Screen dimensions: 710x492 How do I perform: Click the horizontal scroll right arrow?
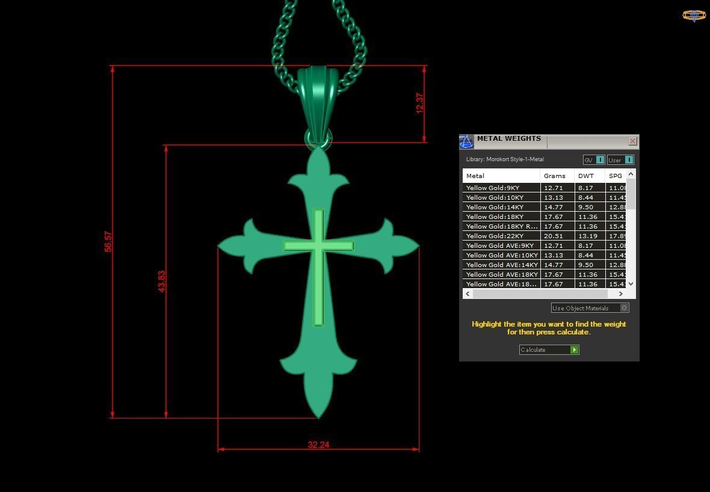click(621, 294)
